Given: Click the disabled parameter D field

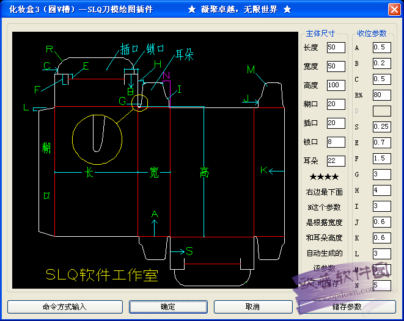Looking at the screenshot, I should pos(382,111).
